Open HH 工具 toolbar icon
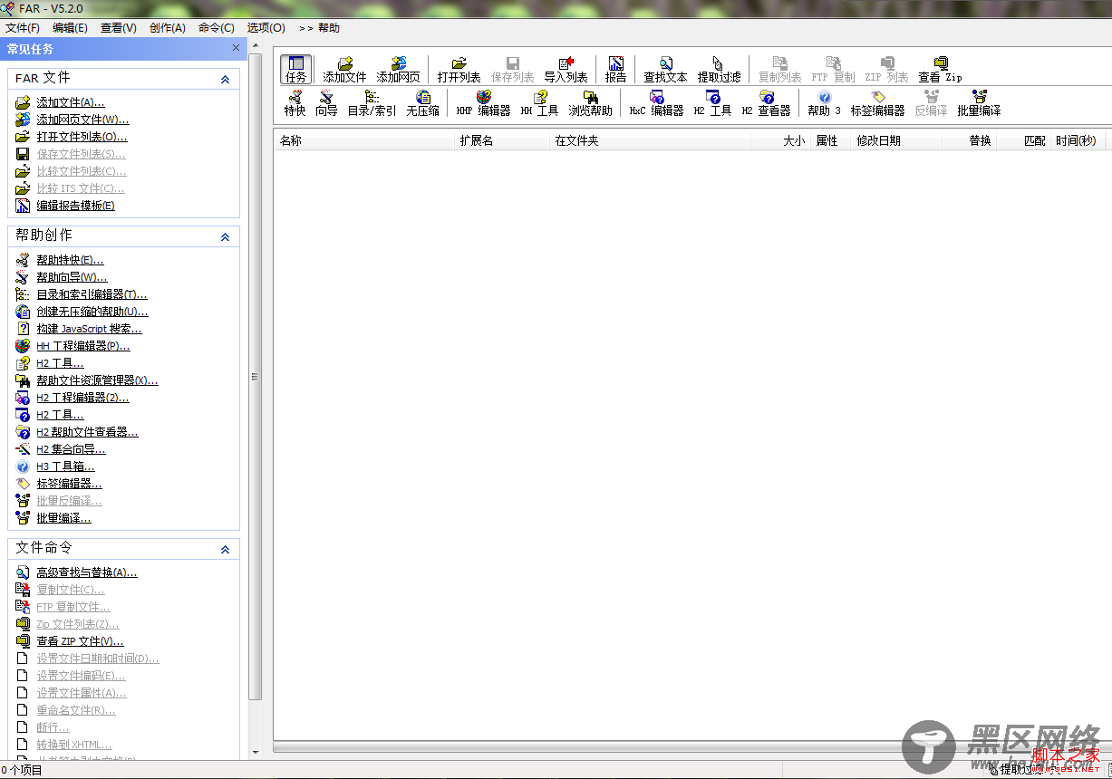The image size is (1112, 779). (x=540, y=103)
